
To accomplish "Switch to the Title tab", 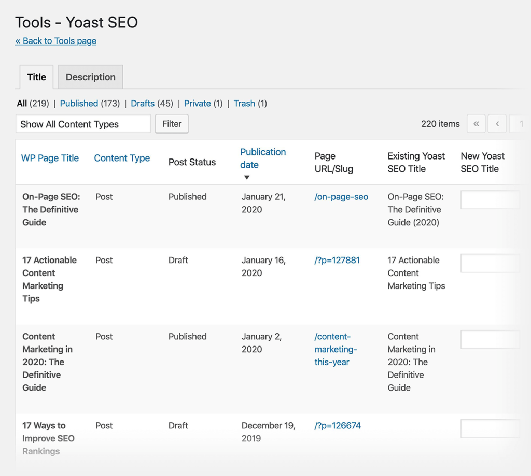I will (x=37, y=77).
